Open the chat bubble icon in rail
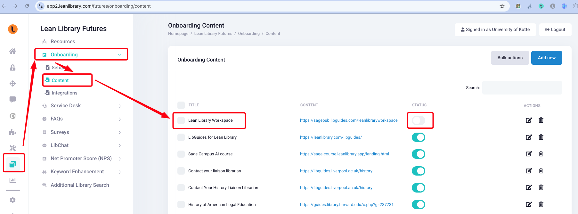This screenshot has width=578, height=214. tap(12, 99)
